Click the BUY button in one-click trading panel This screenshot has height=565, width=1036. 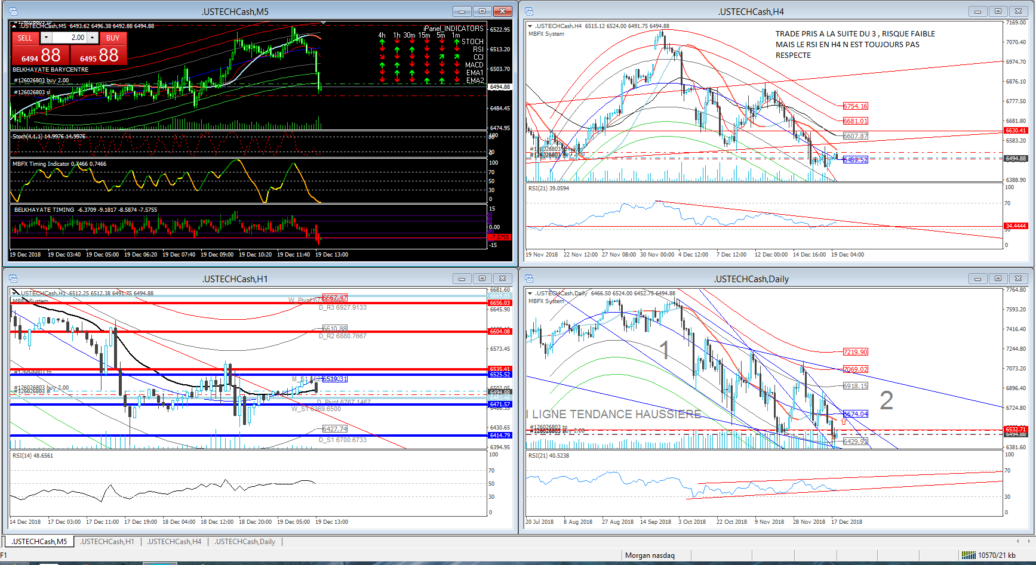(113, 38)
